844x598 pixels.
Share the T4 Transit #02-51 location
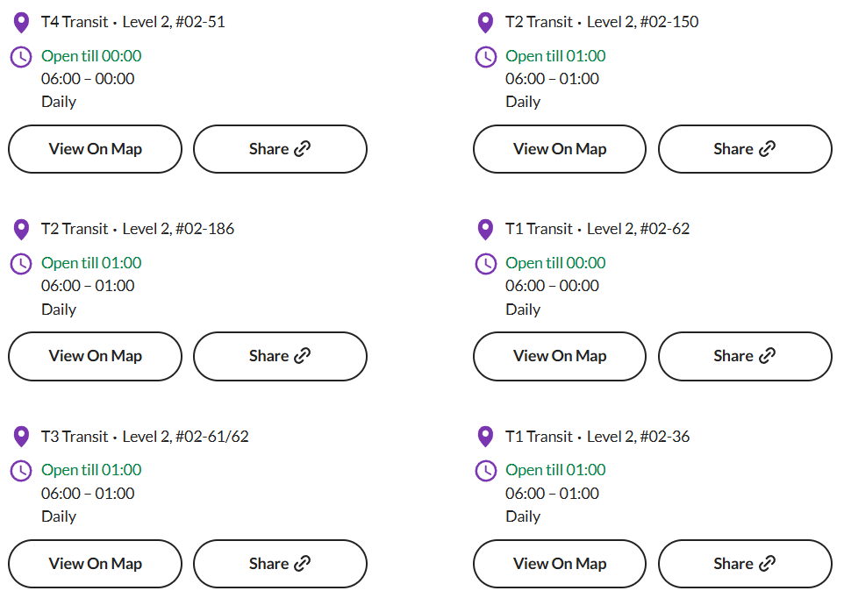(280, 149)
